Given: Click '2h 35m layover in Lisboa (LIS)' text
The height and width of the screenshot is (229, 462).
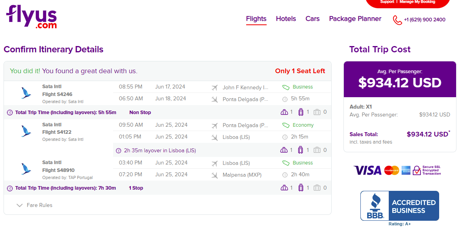Looking at the screenshot, I should 160,151.
